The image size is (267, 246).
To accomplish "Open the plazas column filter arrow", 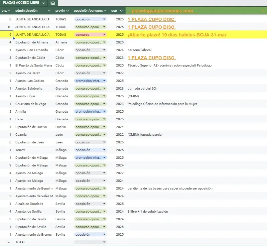I will (x=9, y=11).
